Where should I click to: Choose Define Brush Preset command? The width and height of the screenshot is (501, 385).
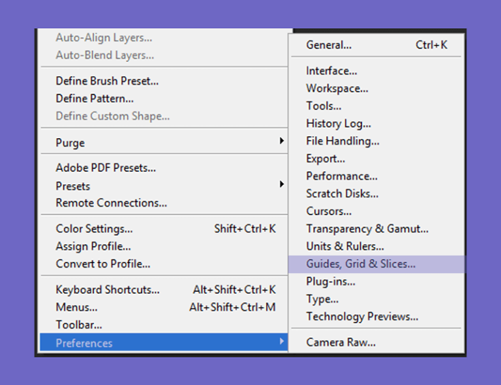tap(164, 81)
